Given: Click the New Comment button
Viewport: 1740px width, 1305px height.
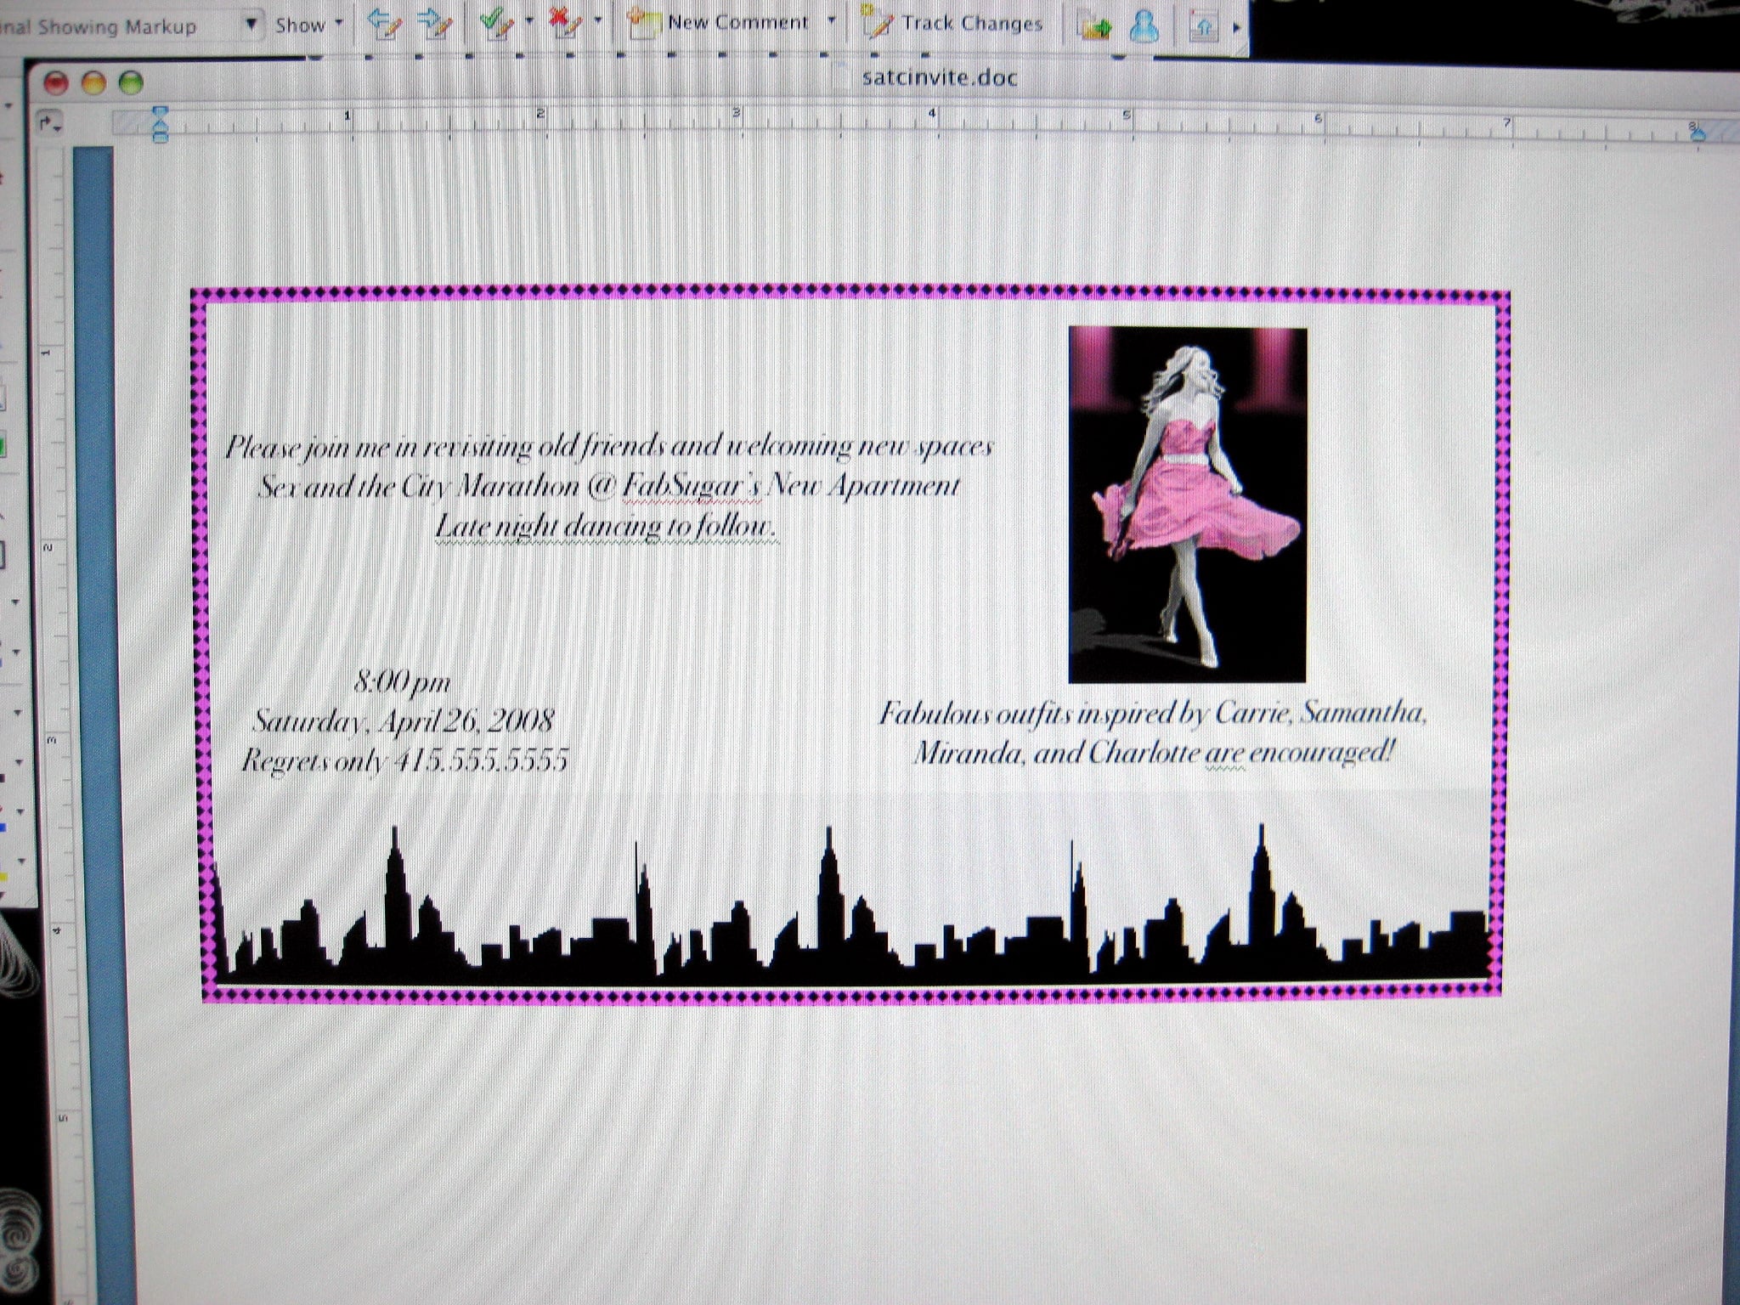Looking at the screenshot, I should pos(719,23).
